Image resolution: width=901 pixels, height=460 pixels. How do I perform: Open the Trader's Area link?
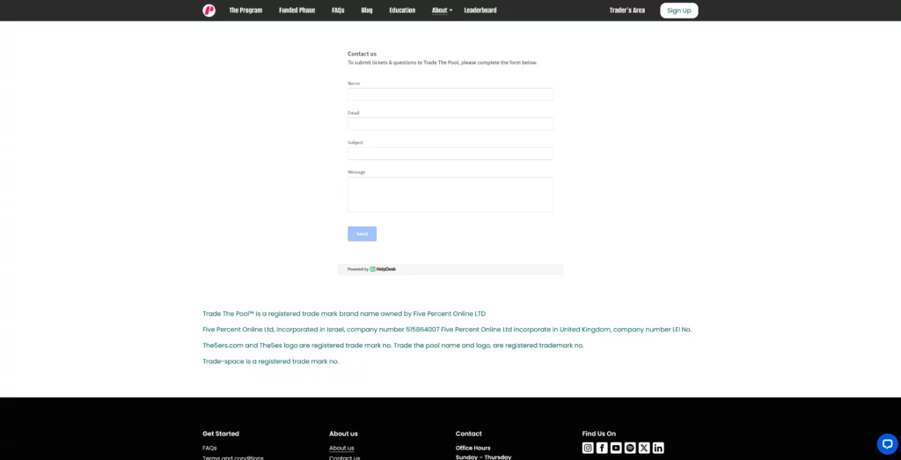626,11
